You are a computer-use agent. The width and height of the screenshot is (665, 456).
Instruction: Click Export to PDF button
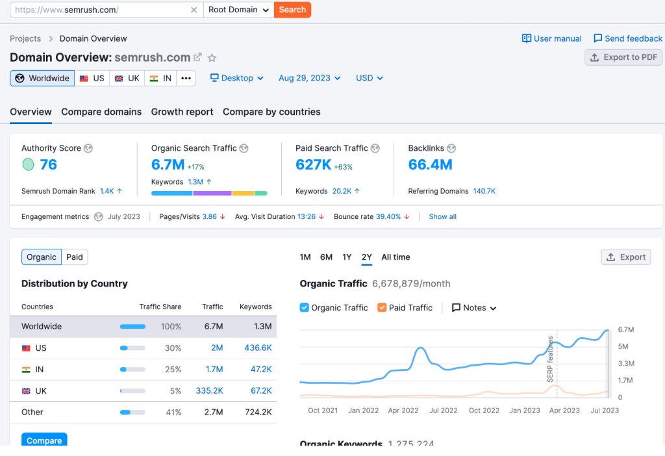[x=623, y=57]
